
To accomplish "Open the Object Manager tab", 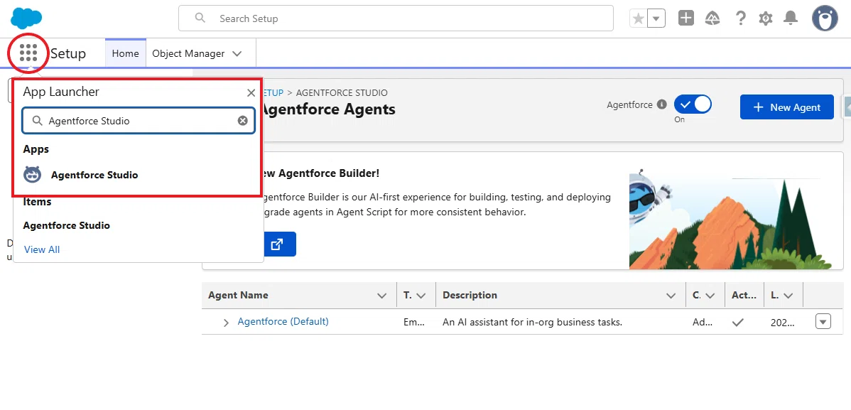I will pos(188,53).
